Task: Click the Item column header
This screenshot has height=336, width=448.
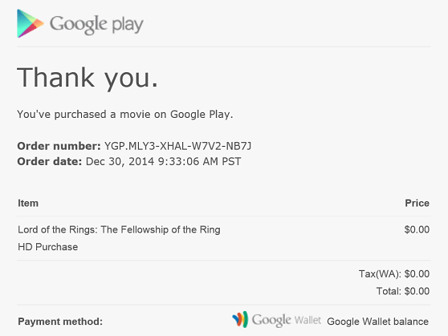Action: coord(28,203)
